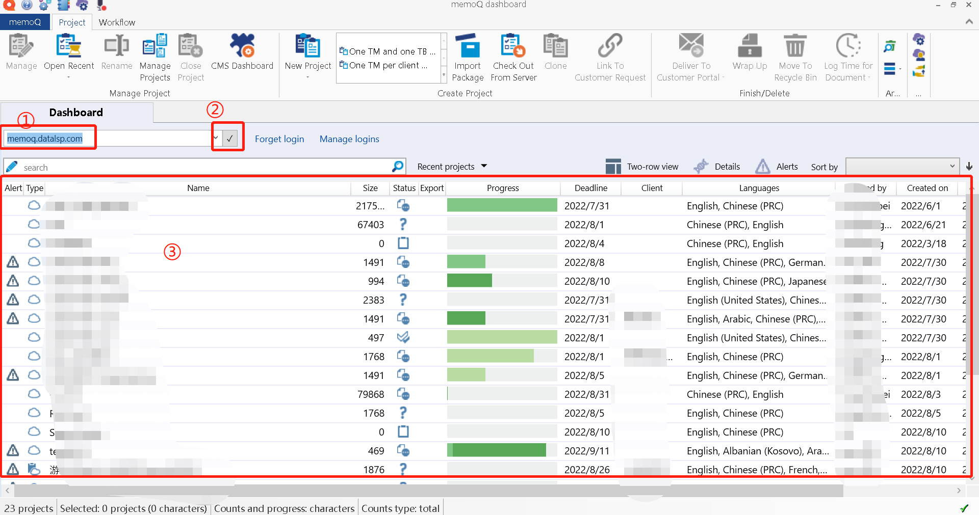Expand the Open Recent dropdown arrow
The width and height of the screenshot is (979, 515).
[x=68, y=77]
